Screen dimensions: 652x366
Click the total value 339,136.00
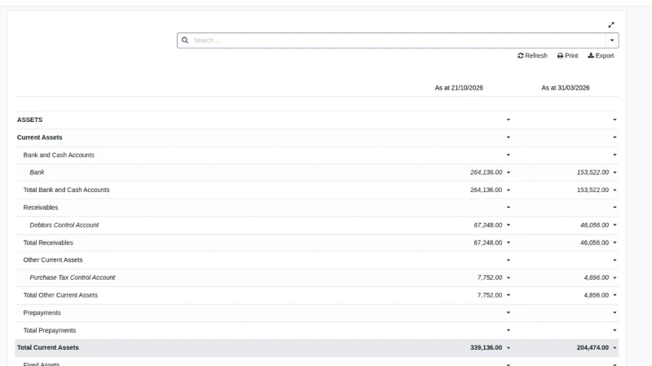pyautogui.click(x=486, y=348)
